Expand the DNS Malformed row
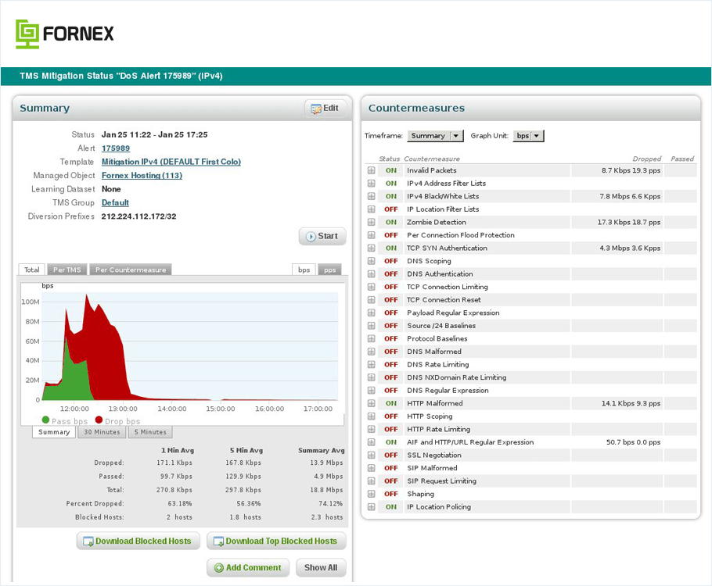Viewport: 712px width, 586px height. tap(372, 352)
